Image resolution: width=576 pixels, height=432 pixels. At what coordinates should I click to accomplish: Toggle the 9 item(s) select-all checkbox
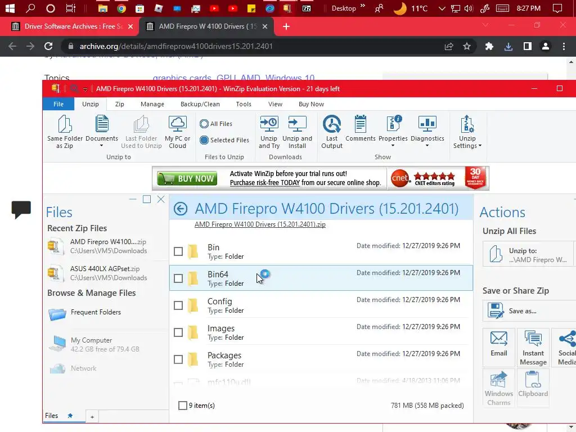pos(183,406)
